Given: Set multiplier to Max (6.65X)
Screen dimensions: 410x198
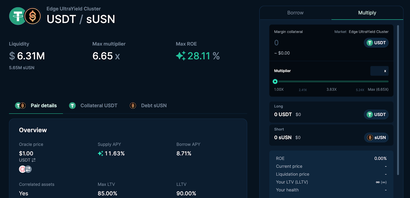Looking at the screenshot, I should tap(378, 90).
